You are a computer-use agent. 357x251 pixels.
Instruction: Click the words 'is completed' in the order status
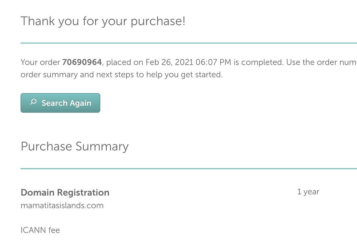[259, 62]
